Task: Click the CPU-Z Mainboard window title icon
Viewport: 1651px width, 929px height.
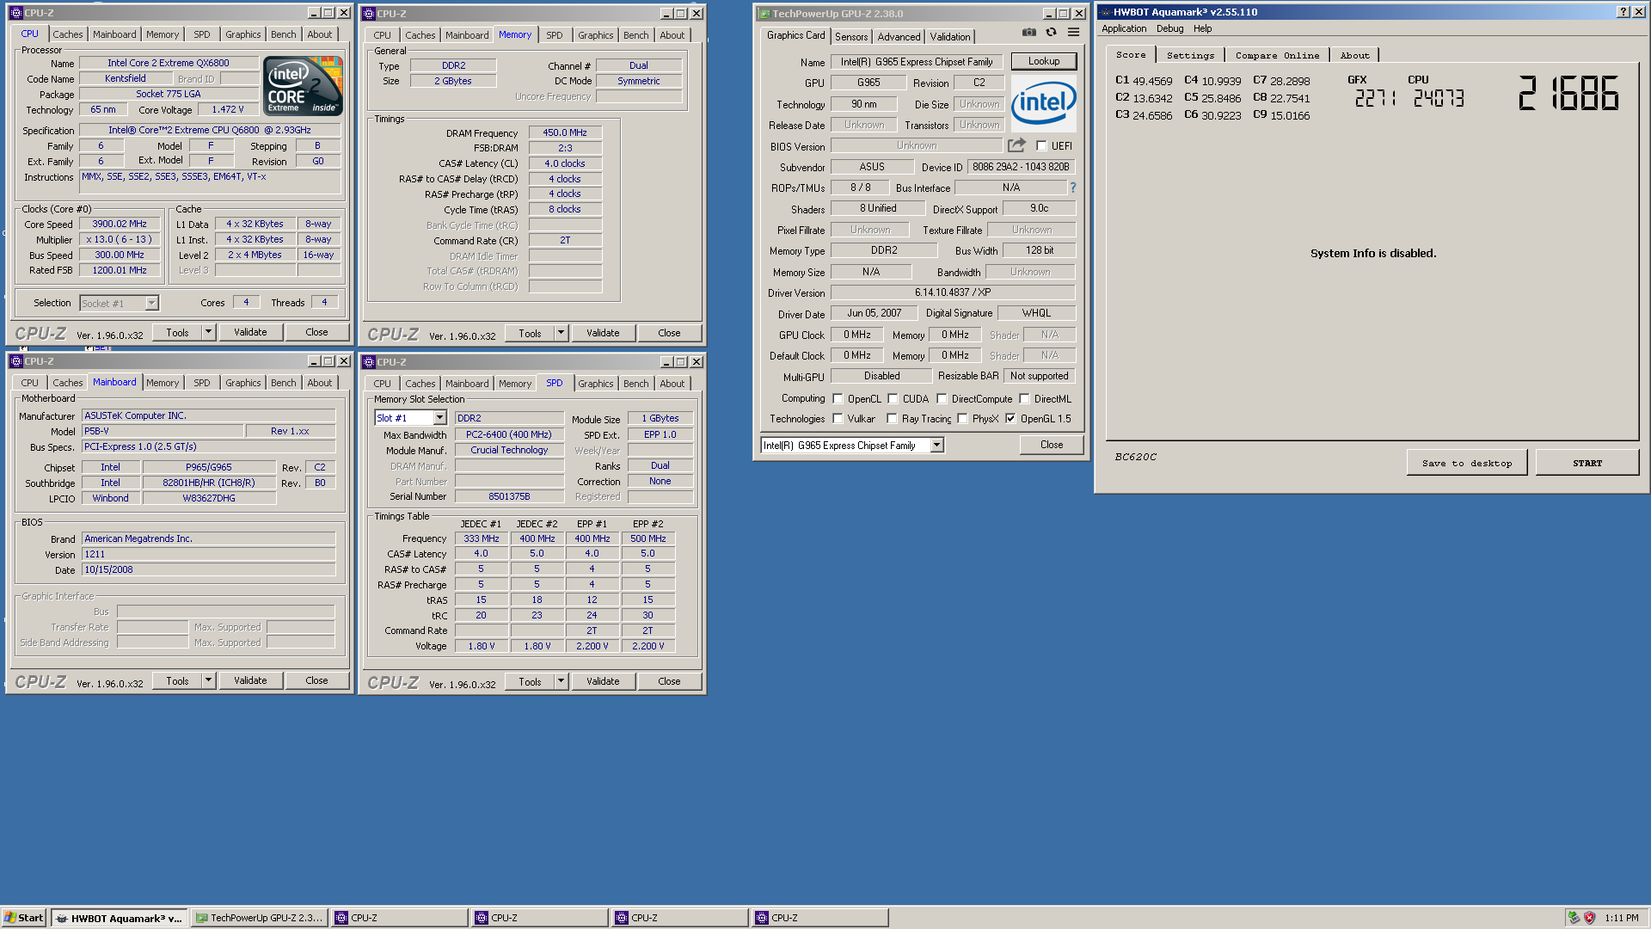Action: pos(16,361)
